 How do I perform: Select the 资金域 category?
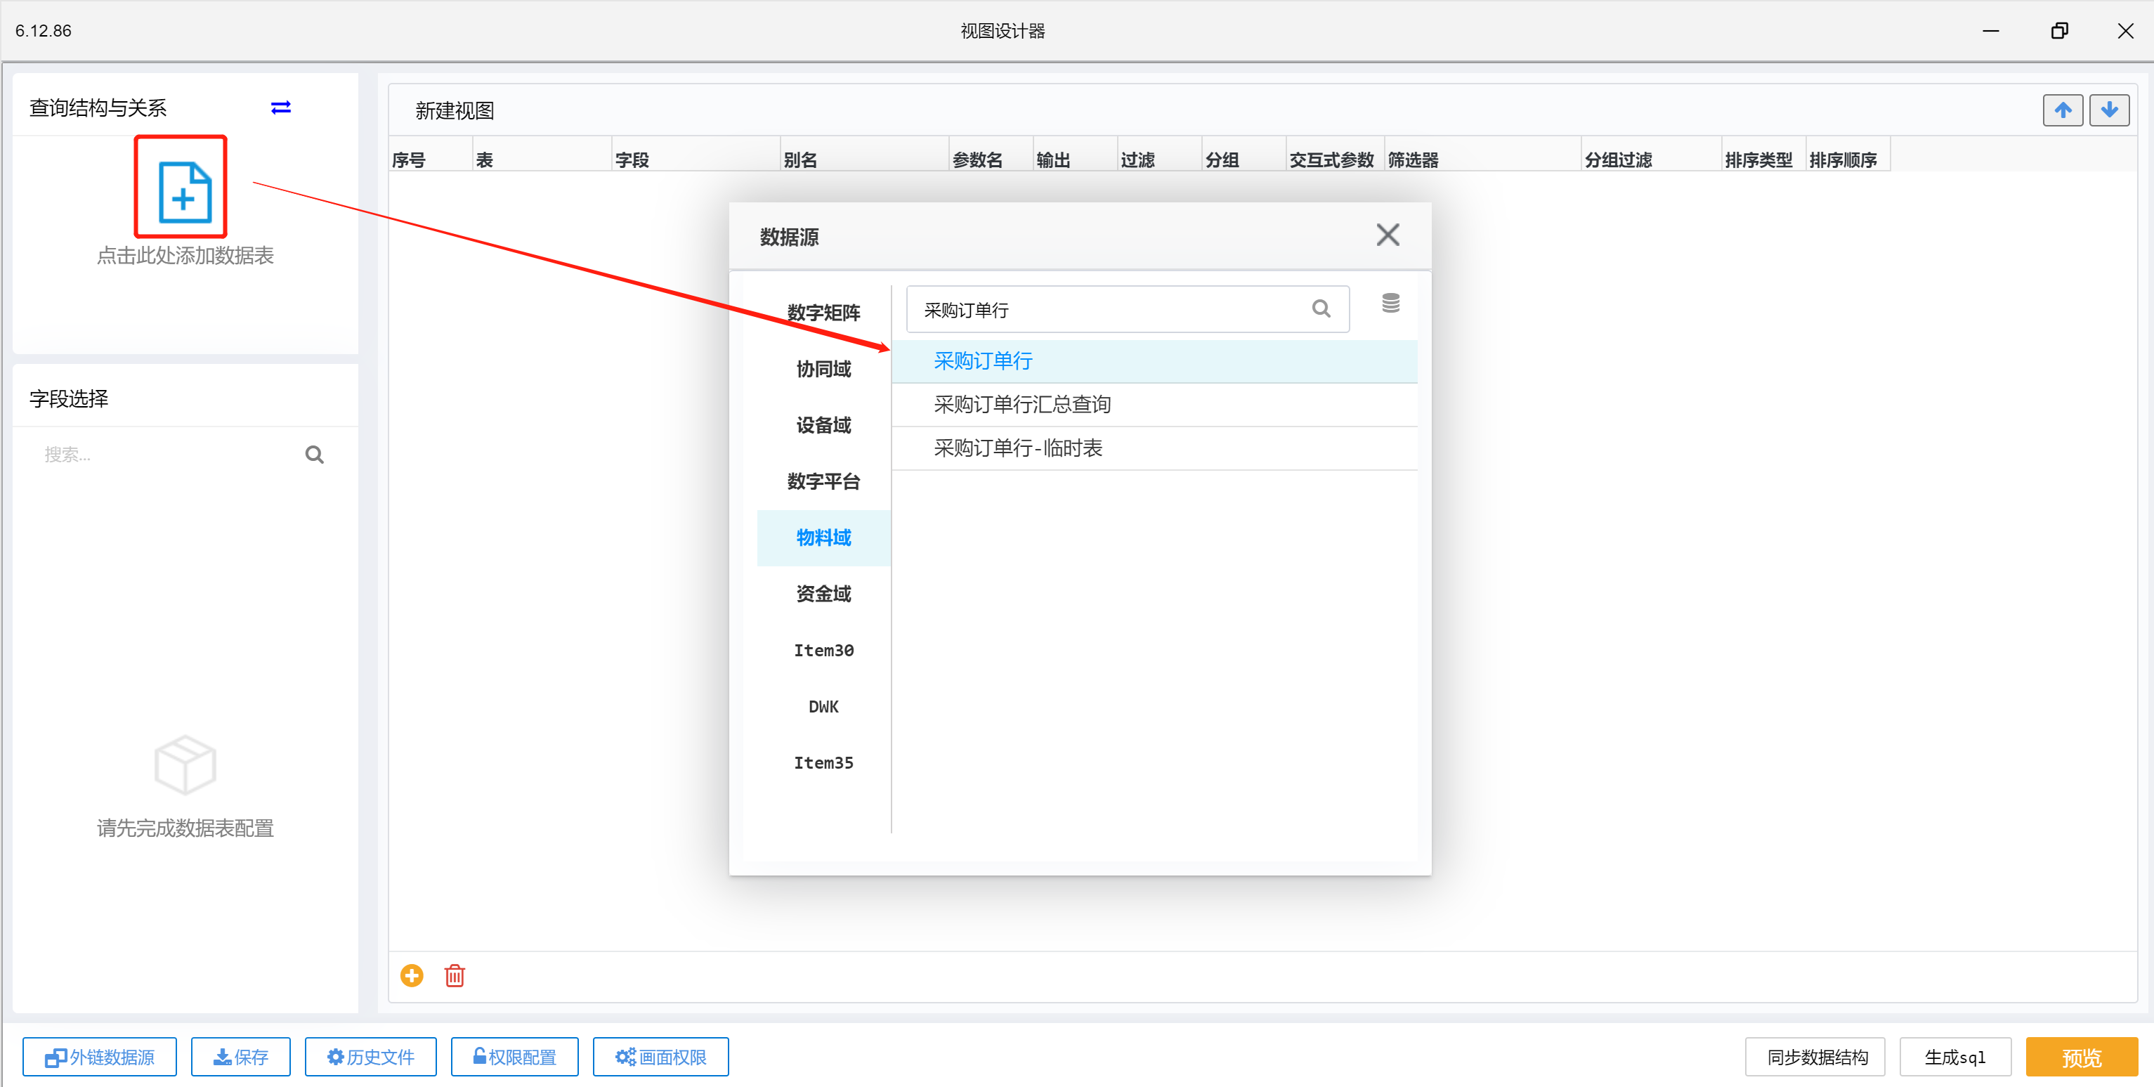click(823, 594)
